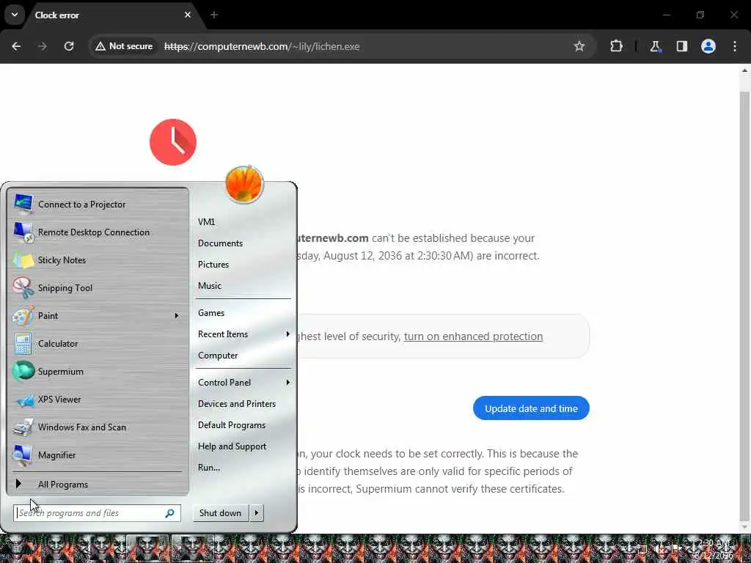This screenshot has height=563, width=751.
Task: Launch XPS Viewer icon
Action: 23,400
